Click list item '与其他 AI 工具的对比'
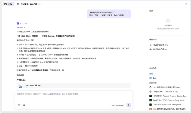Image resolution: width=191 pixels, height=113 pixels. [x=43, y=55]
